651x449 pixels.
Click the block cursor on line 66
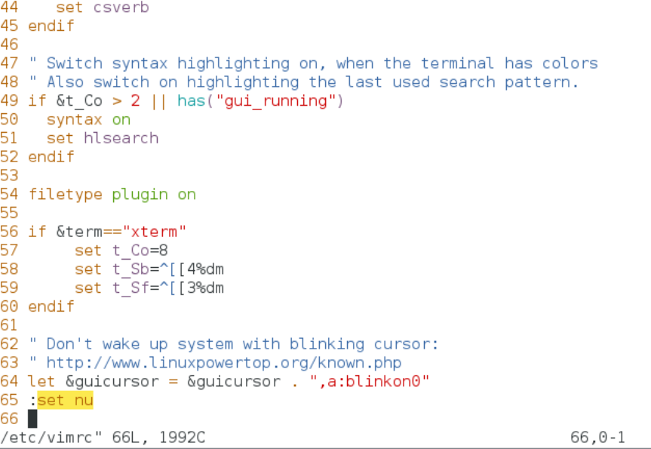[32, 419]
